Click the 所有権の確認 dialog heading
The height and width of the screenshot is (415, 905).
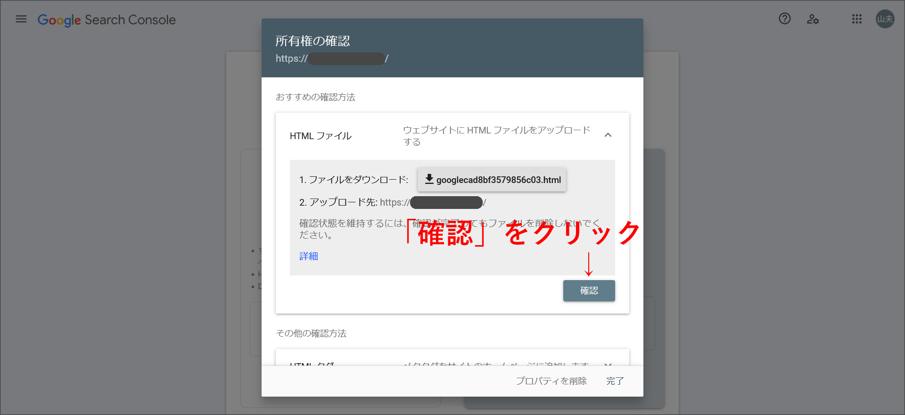coord(313,41)
